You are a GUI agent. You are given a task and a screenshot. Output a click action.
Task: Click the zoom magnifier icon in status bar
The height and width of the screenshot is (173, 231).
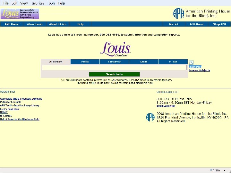(211, 170)
